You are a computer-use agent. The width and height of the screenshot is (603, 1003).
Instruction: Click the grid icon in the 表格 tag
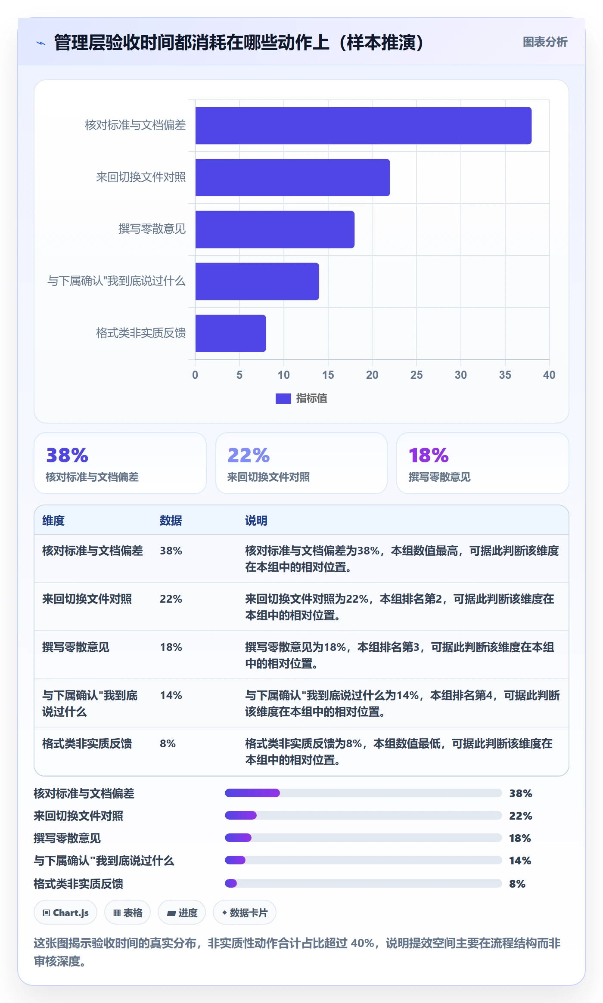coord(117,913)
